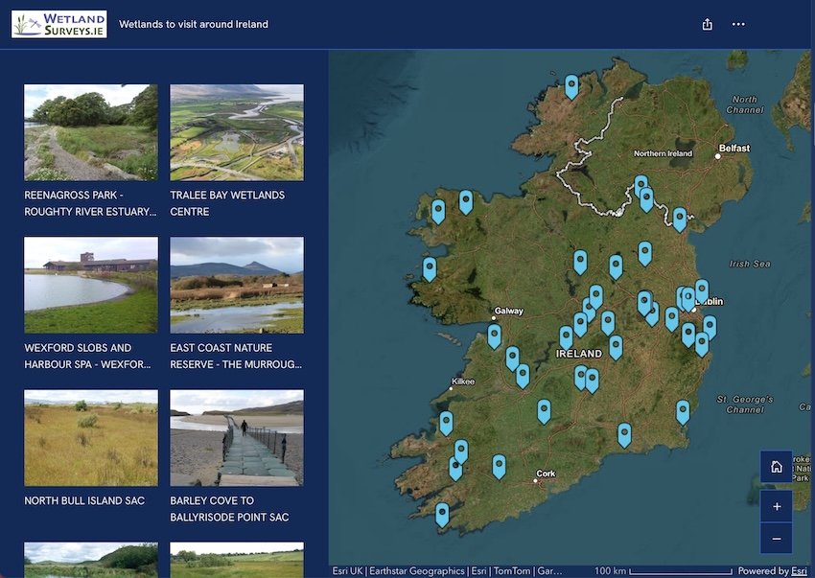
Task: Select the map pin in northwest Donegal
Action: (x=571, y=85)
